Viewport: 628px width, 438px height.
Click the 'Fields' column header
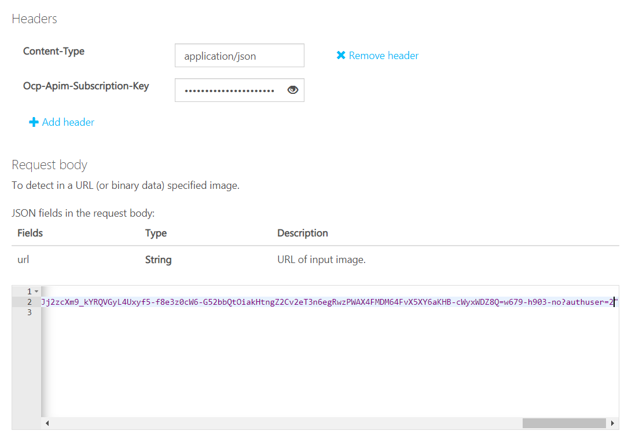[30, 233]
